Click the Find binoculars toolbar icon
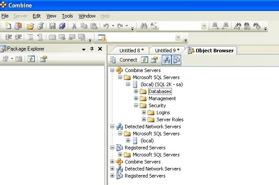Viewport: 279px width, 185px height. pos(144,26)
